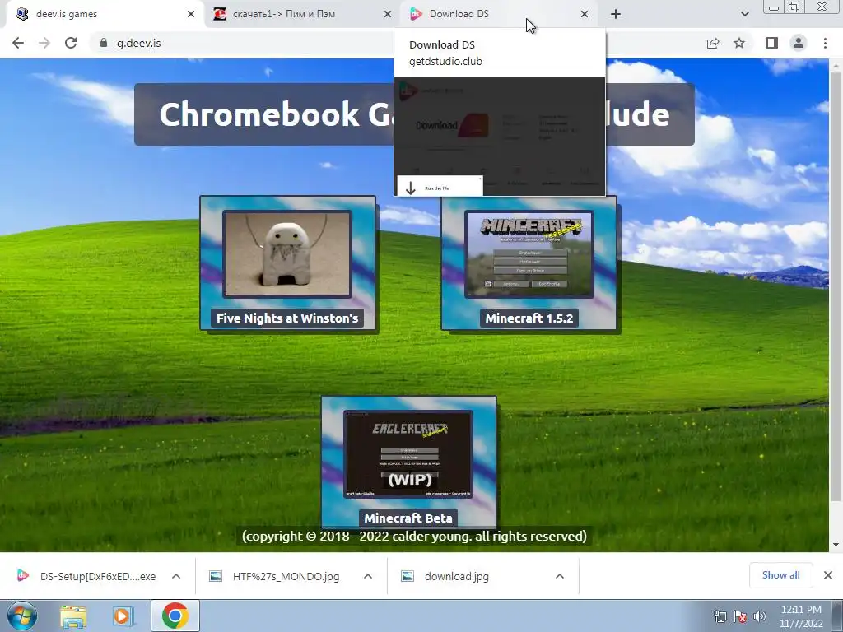Open Chrome's three-dot menu
This screenshot has height=632, width=843.
825,43
